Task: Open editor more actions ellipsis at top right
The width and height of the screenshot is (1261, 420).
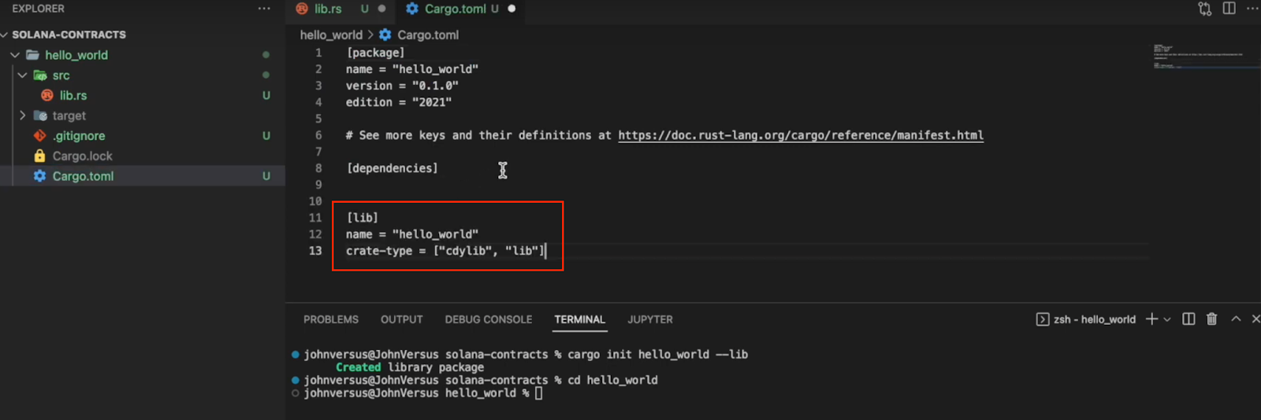Action: click(x=1252, y=9)
